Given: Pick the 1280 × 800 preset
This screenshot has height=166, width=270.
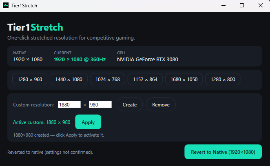Looking at the screenshot, I should [223, 79].
